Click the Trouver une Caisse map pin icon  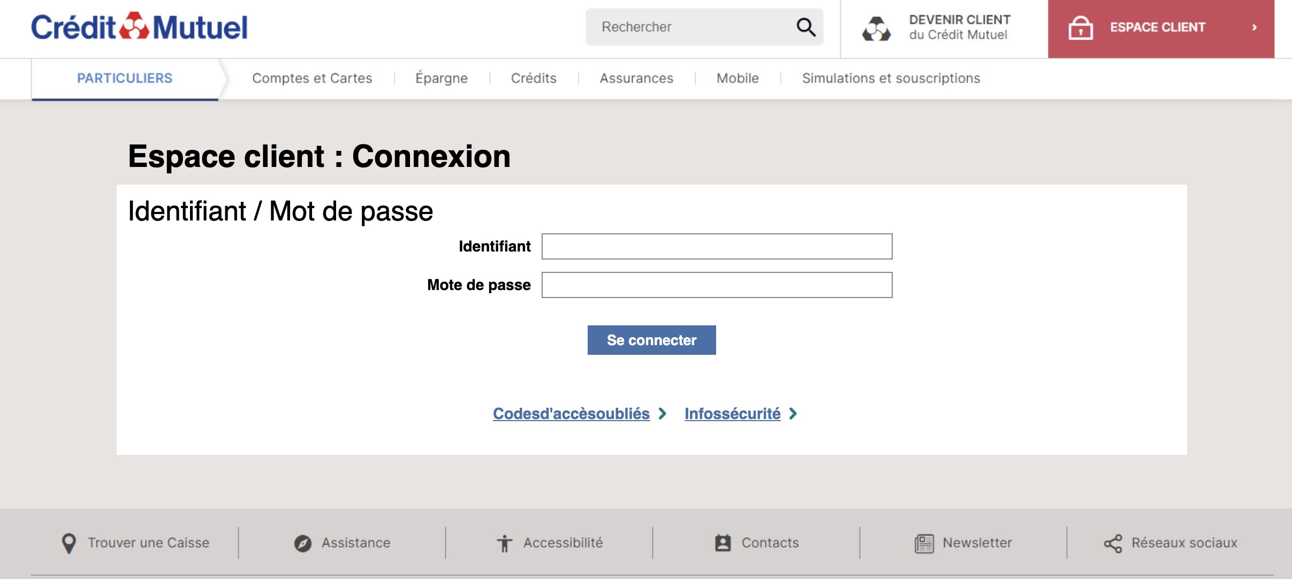coord(69,543)
